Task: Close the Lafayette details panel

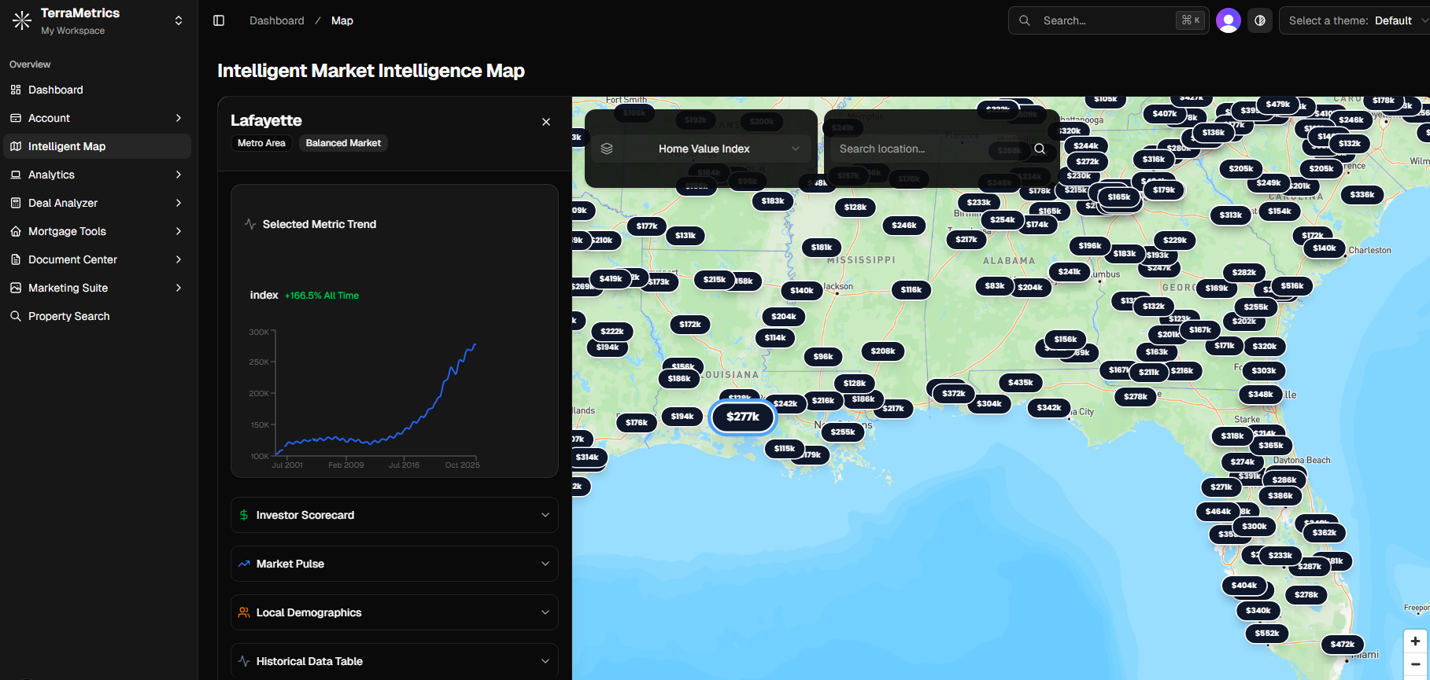Action: coord(546,122)
